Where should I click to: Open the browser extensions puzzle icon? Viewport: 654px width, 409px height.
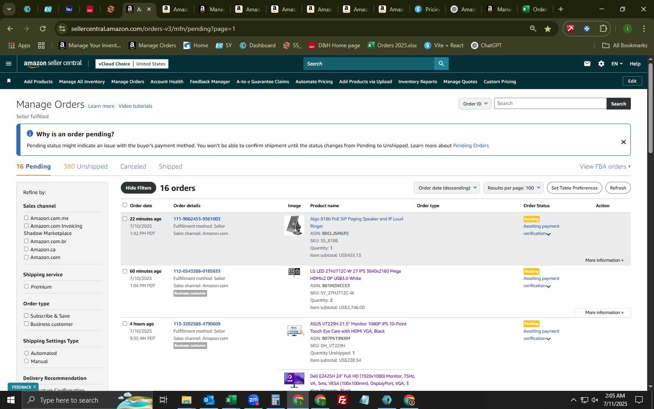(x=603, y=29)
